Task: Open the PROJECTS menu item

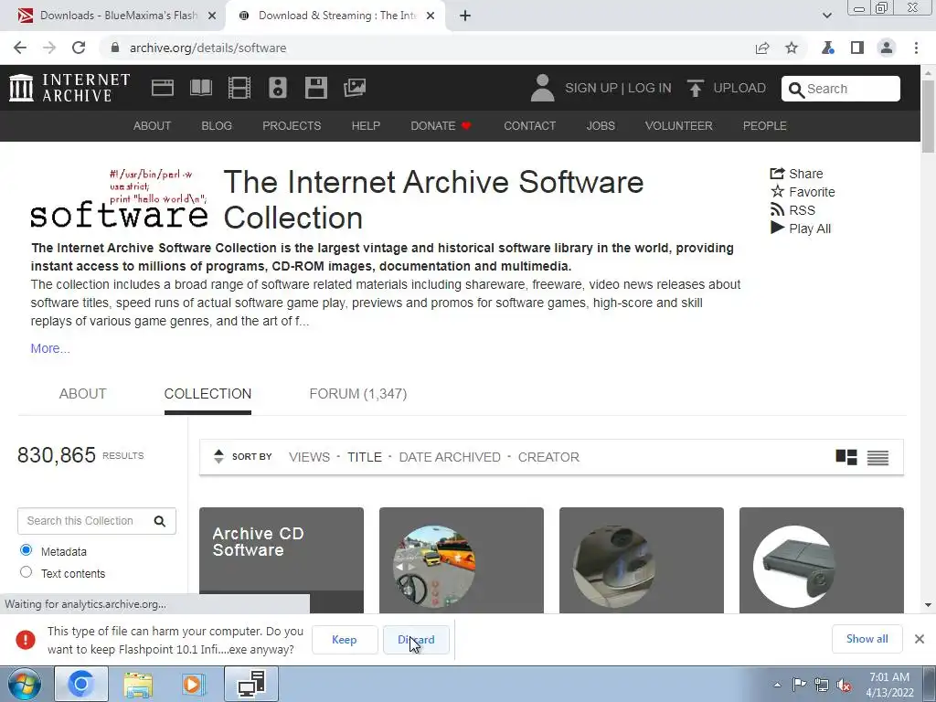Action: pos(292,126)
